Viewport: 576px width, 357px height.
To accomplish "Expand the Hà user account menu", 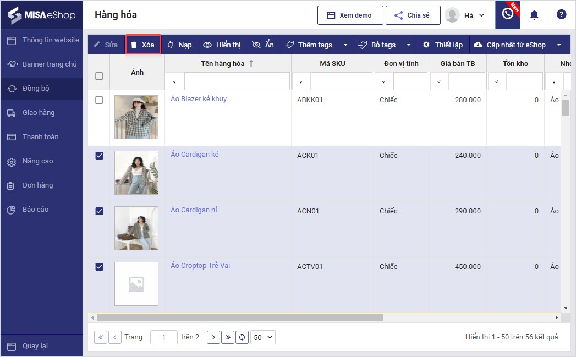I will (465, 15).
